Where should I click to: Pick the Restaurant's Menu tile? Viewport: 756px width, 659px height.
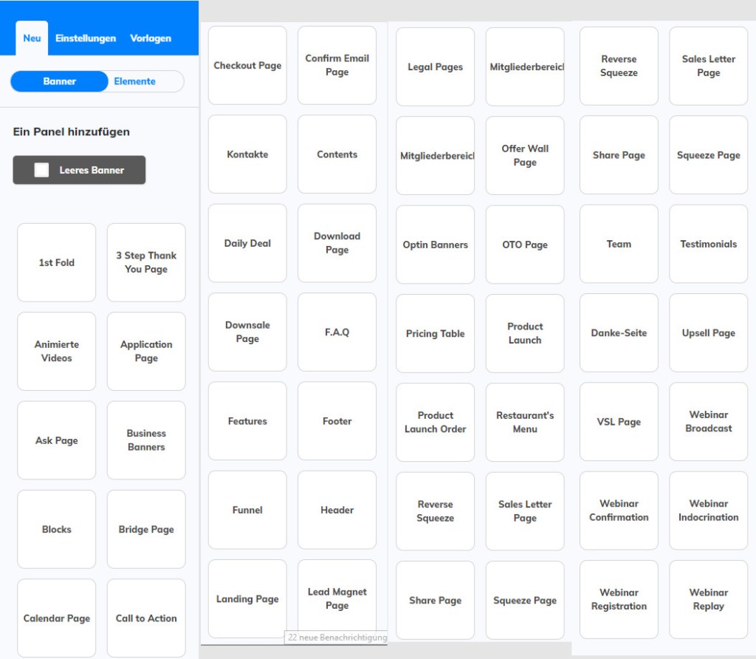pyautogui.click(x=525, y=422)
